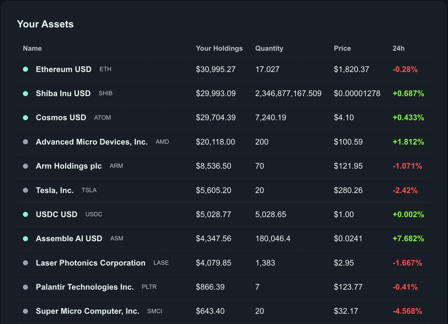This screenshot has width=448, height=324.
Task: Sort by the Price column header
Action: (x=342, y=48)
